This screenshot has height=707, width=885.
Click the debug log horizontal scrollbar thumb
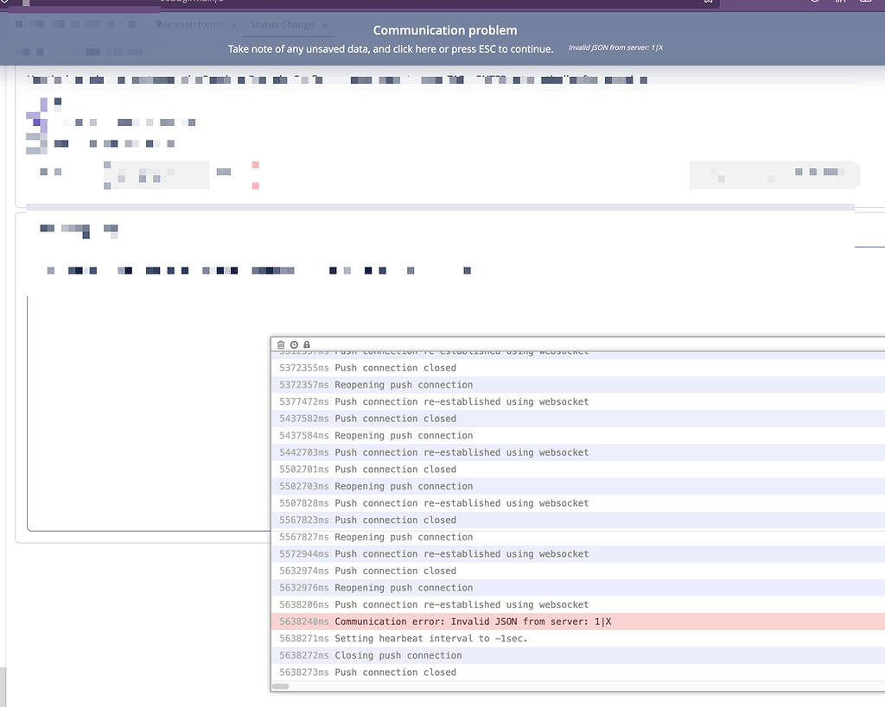(x=281, y=686)
